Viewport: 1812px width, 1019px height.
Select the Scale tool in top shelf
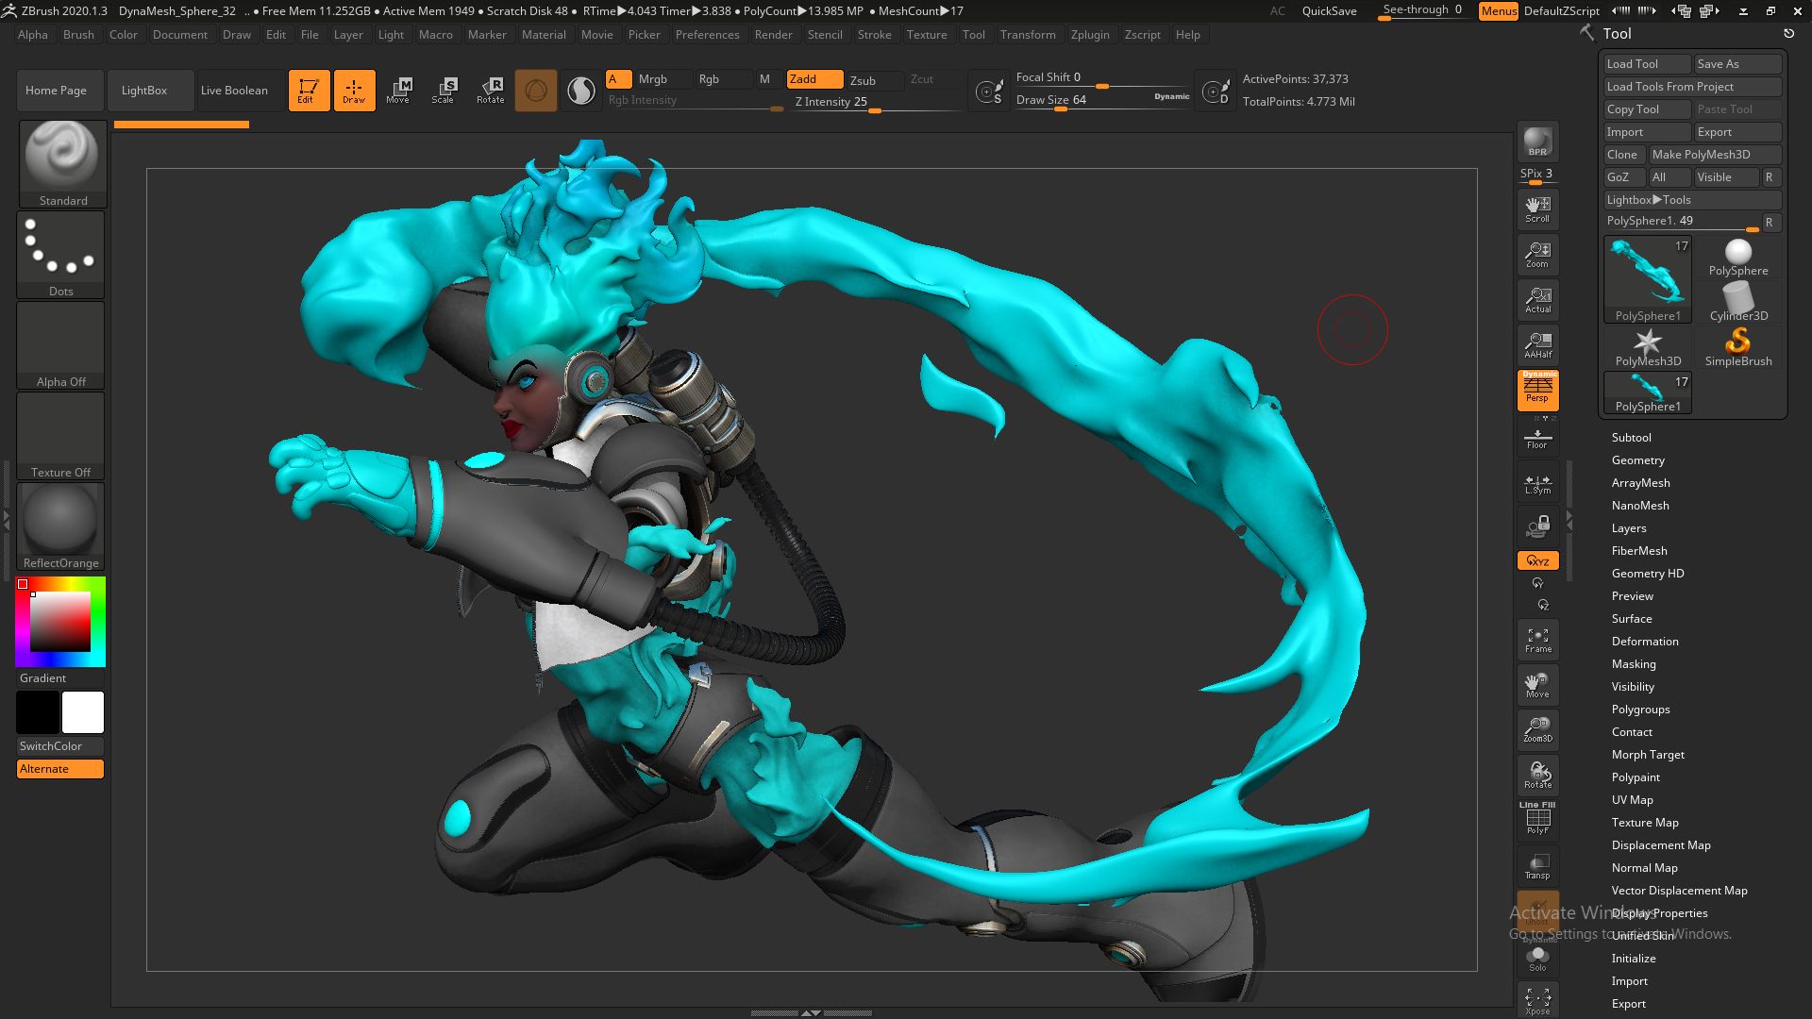pyautogui.click(x=444, y=91)
